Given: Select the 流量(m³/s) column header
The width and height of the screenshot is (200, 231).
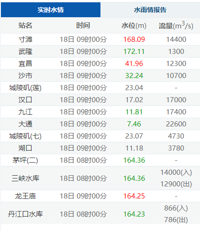Looking at the screenshot, I should pyautogui.click(x=176, y=26).
